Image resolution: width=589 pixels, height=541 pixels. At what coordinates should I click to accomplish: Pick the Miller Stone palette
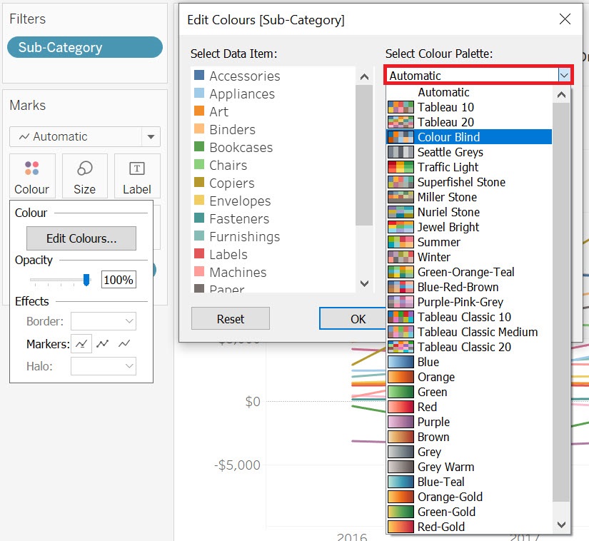(x=469, y=197)
